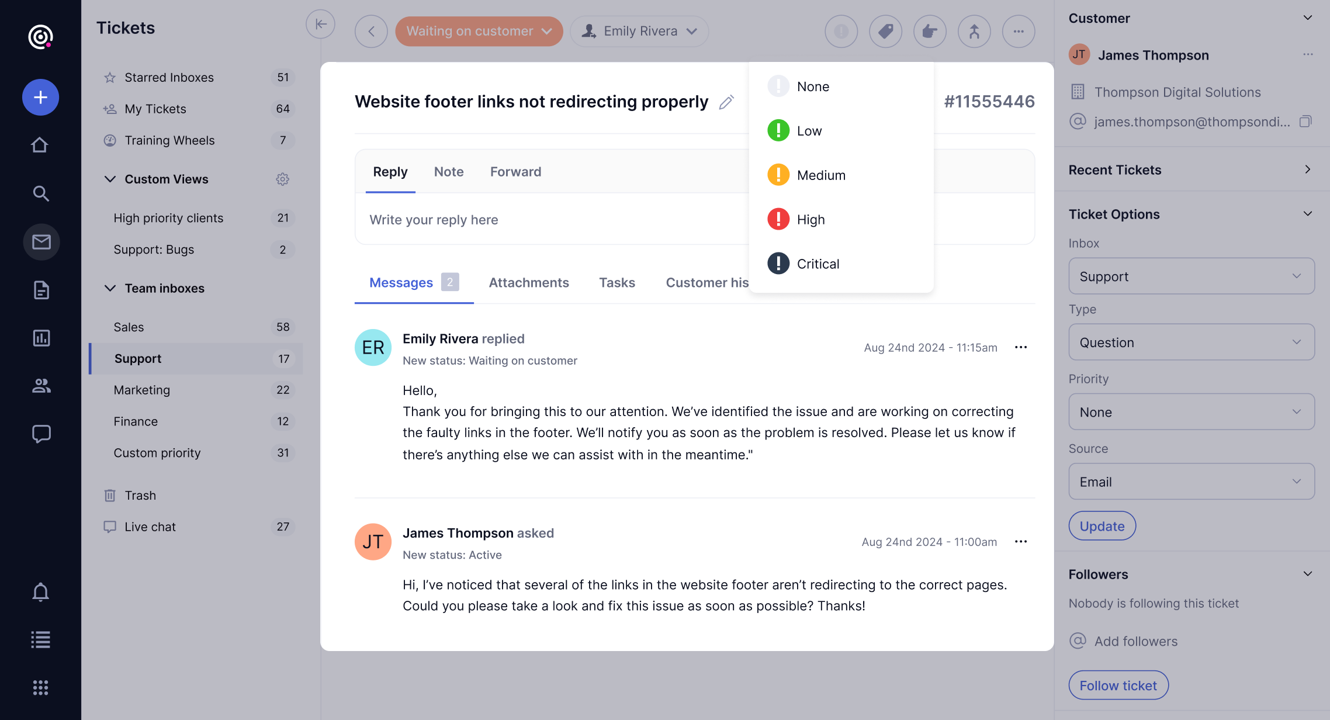Click the blue plus button to create new
Image resolution: width=1330 pixels, height=720 pixels.
(40, 97)
